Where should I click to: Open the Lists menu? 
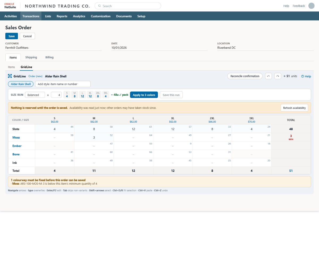tap(48, 16)
